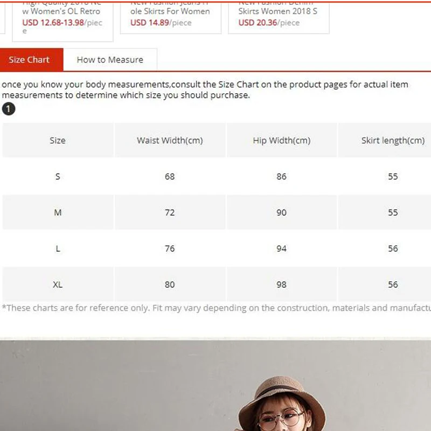Click the hip value 86 cell
The height and width of the screenshot is (431, 431).
click(x=282, y=176)
